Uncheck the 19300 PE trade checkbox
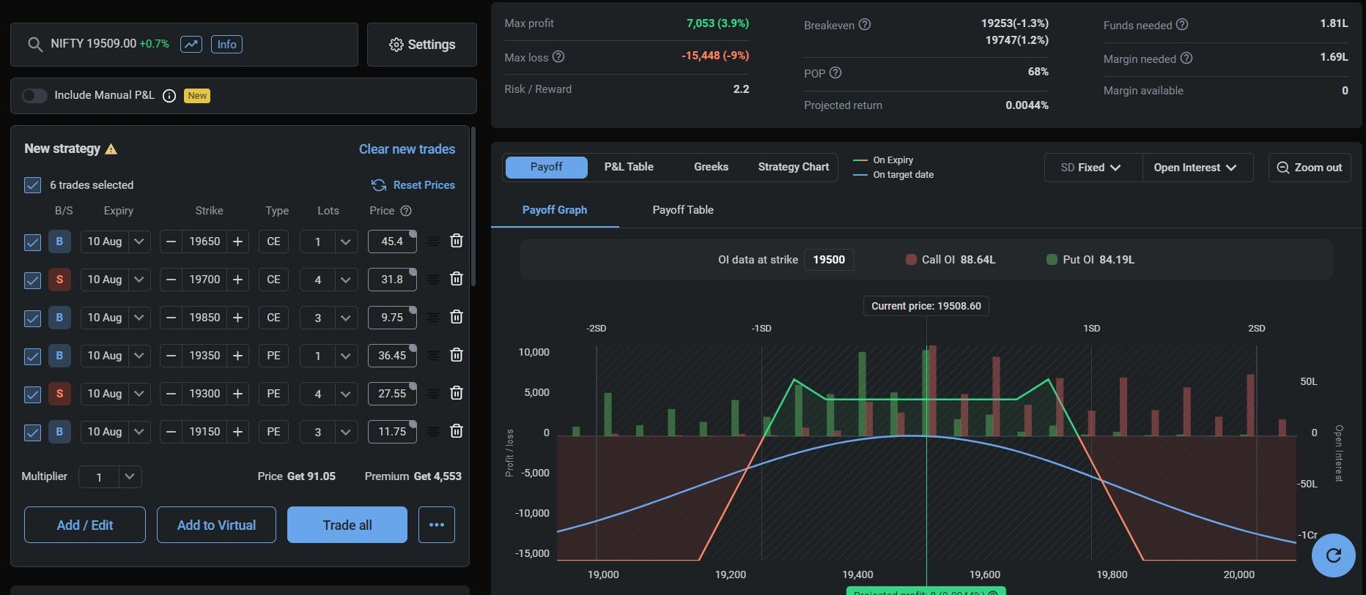The image size is (1366, 595). point(32,394)
